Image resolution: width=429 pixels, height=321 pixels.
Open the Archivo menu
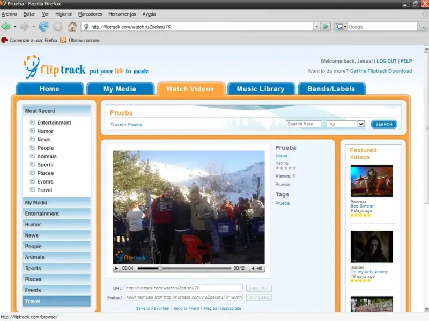pos(9,14)
